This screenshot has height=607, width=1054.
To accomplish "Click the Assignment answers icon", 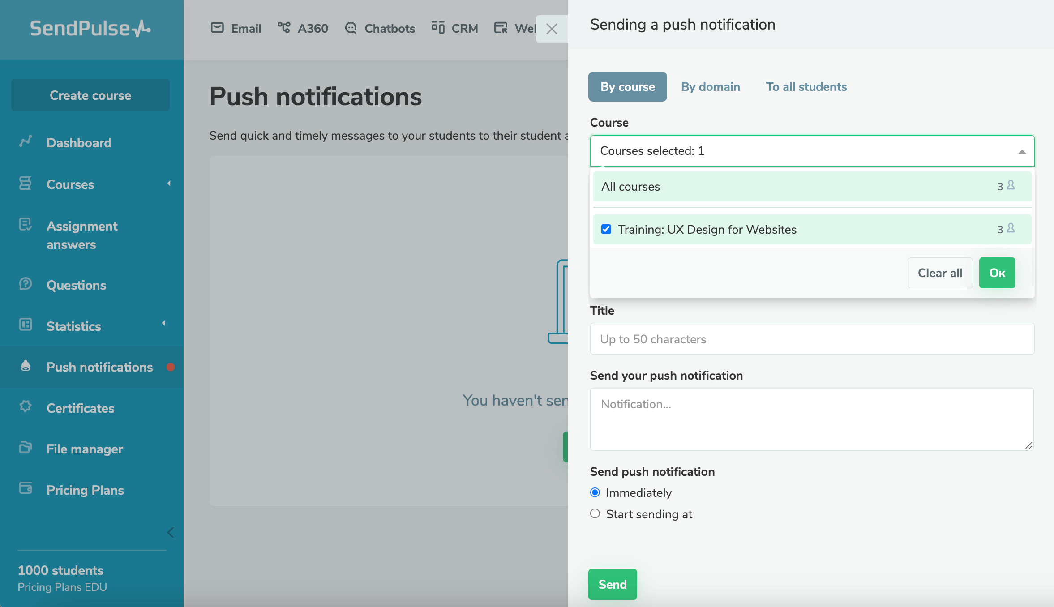I will tap(26, 225).
